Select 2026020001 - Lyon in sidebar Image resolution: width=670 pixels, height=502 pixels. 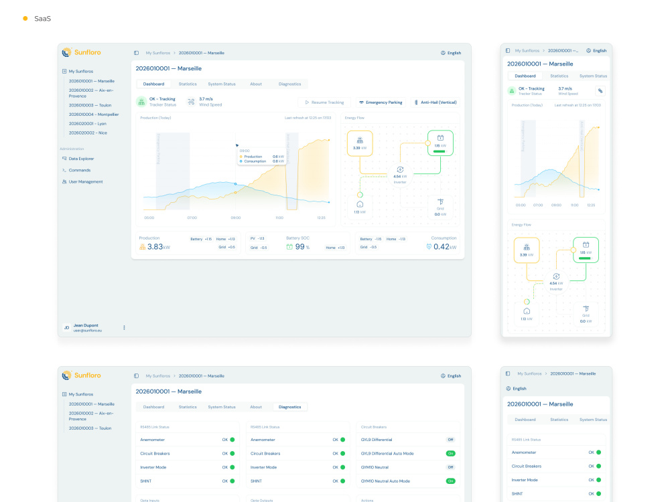[87, 124]
